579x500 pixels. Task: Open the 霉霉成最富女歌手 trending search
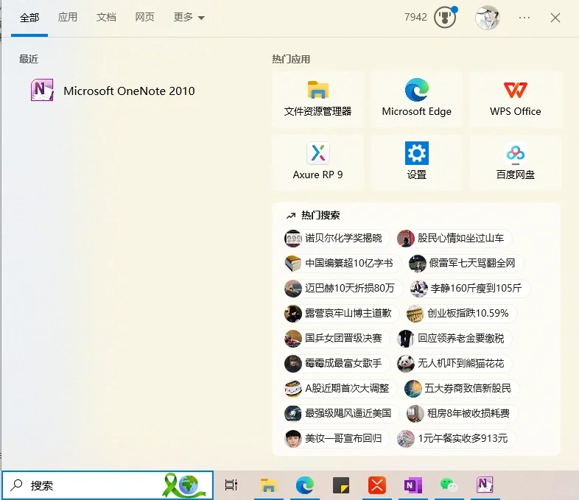tap(337, 364)
